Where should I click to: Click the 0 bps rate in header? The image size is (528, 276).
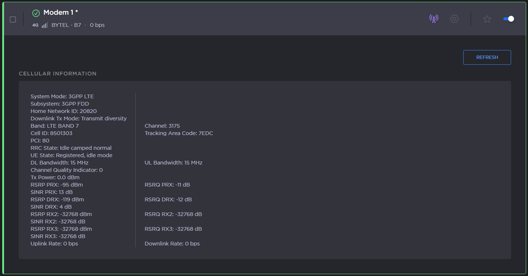tap(97, 25)
